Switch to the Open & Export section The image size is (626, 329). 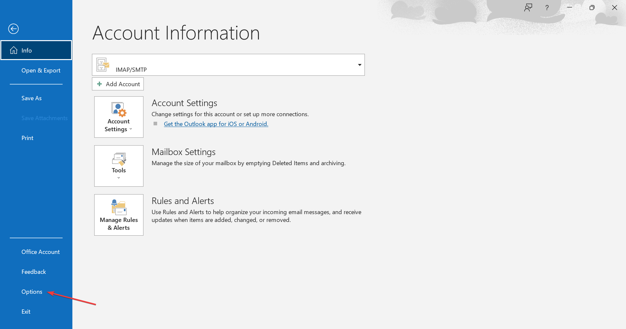[x=41, y=70]
